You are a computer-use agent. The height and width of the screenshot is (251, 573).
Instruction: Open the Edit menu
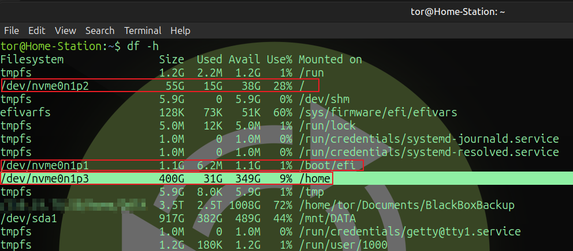37,31
